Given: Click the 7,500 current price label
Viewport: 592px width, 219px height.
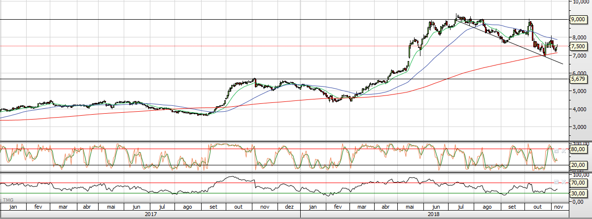Looking at the screenshot, I should click(x=577, y=46).
